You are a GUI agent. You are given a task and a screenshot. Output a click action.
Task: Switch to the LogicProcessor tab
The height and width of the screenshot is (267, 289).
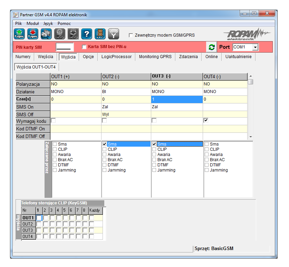pos(116,57)
